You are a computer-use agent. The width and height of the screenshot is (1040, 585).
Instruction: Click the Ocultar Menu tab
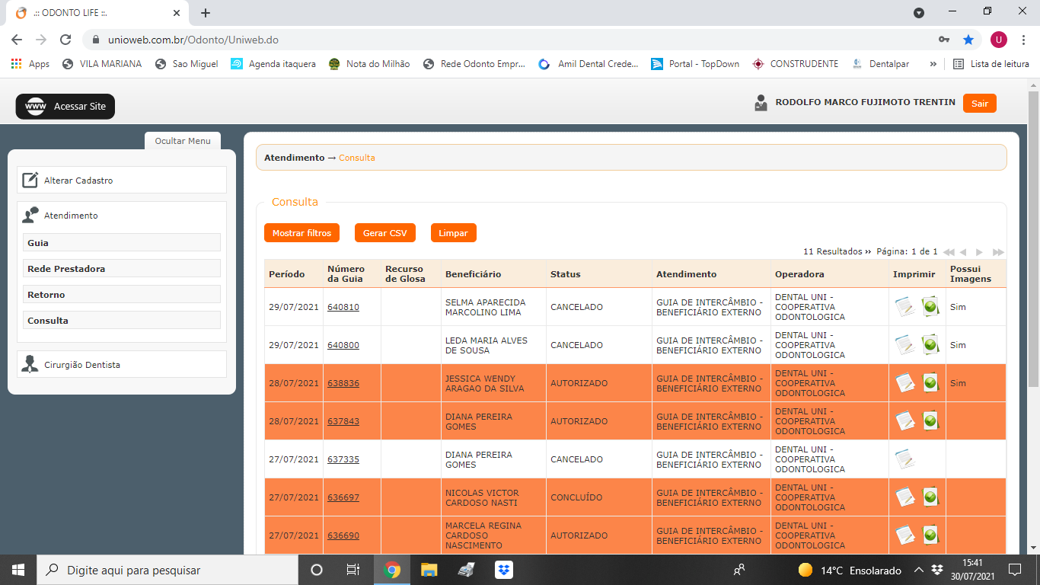(183, 141)
